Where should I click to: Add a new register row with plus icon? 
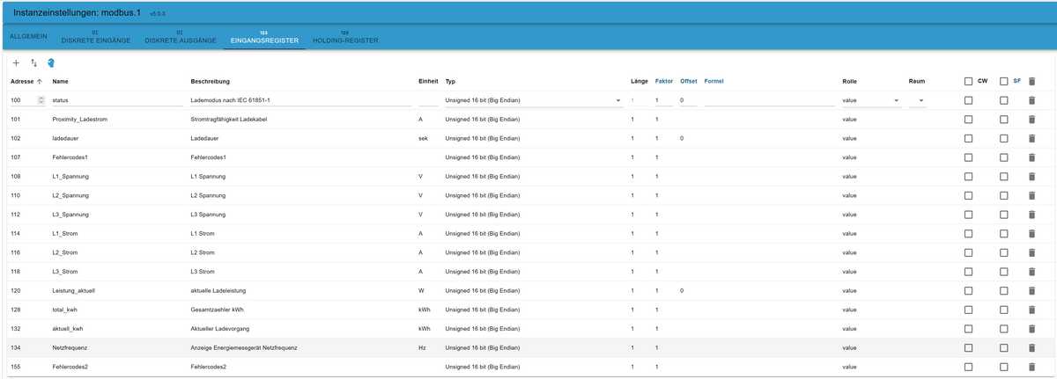15,63
